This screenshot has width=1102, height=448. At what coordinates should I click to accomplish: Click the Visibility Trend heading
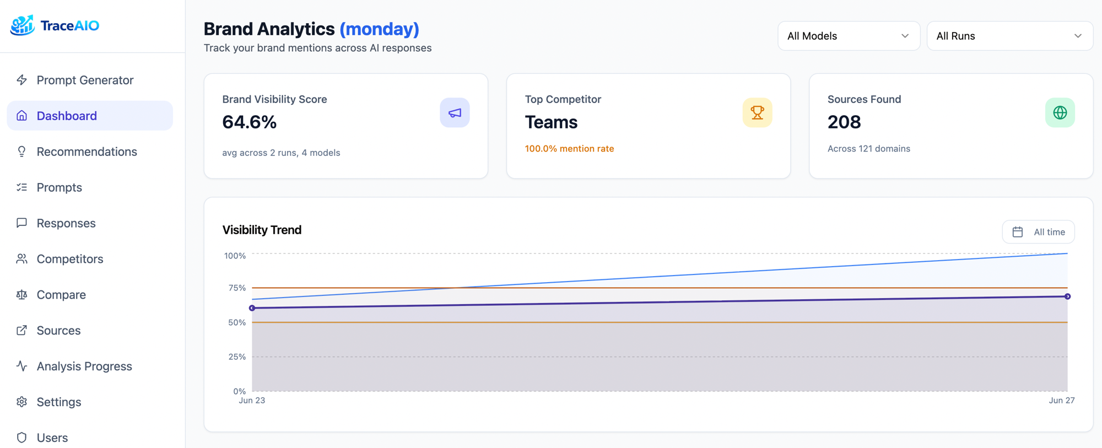pyautogui.click(x=262, y=230)
